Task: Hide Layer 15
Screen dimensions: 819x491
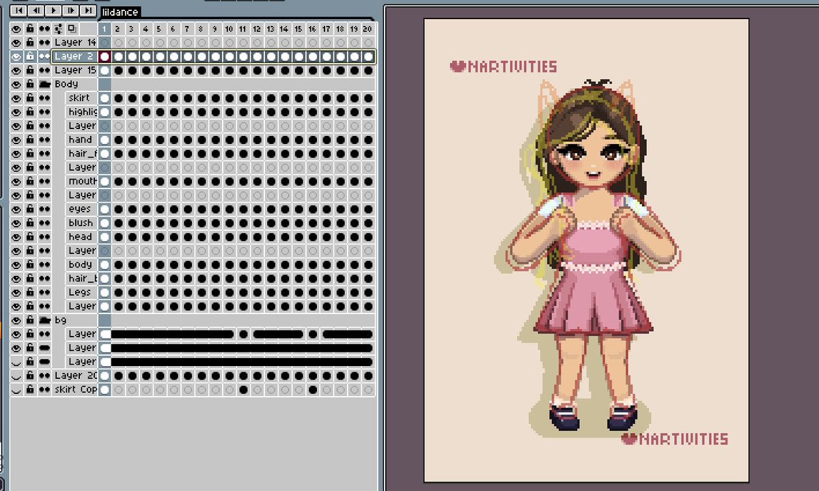Action: [16, 70]
